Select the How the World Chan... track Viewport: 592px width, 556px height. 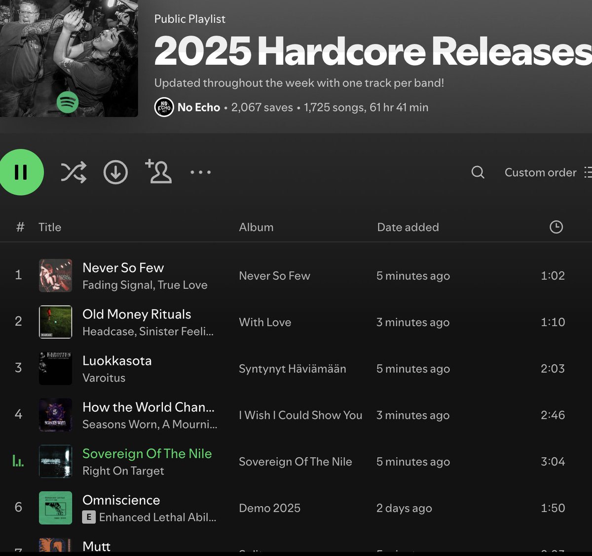tap(148, 407)
